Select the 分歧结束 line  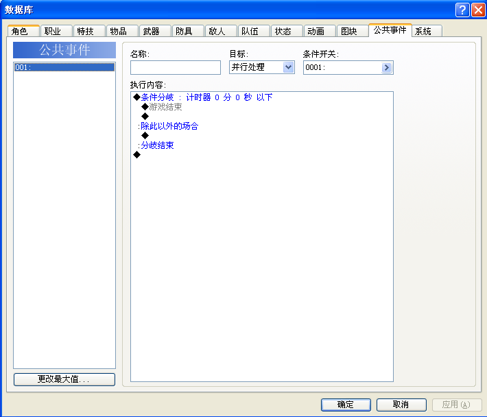262,145
